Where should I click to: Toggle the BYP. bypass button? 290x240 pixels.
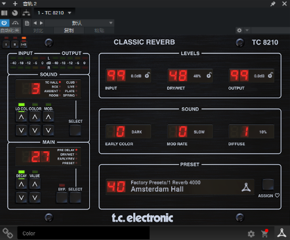tap(62, 197)
